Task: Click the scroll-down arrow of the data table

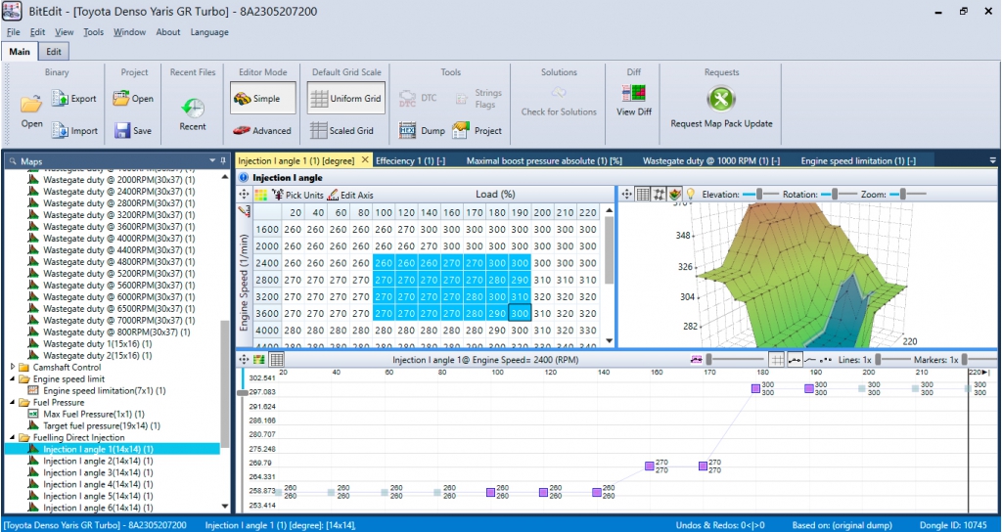Action: pyautogui.click(x=609, y=340)
